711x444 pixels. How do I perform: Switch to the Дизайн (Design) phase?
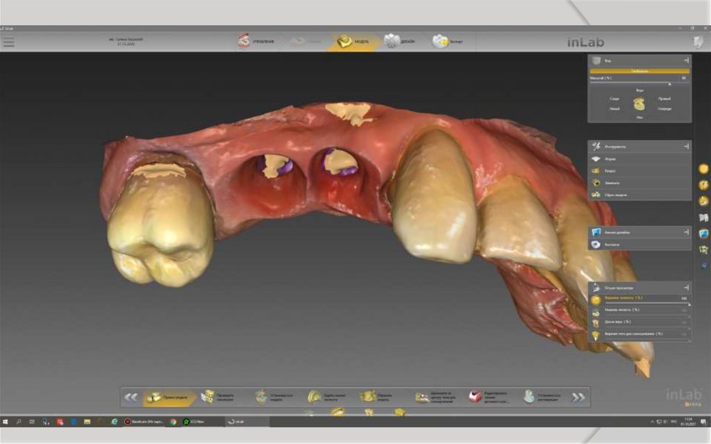coord(399,41)
